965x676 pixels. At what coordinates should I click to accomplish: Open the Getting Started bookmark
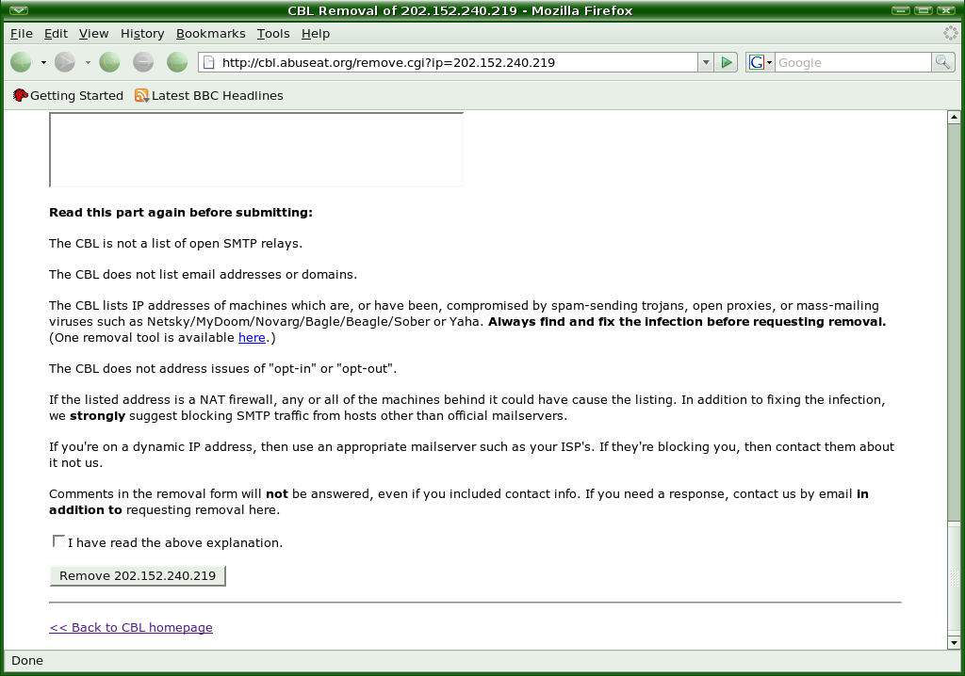pos(68,95)
